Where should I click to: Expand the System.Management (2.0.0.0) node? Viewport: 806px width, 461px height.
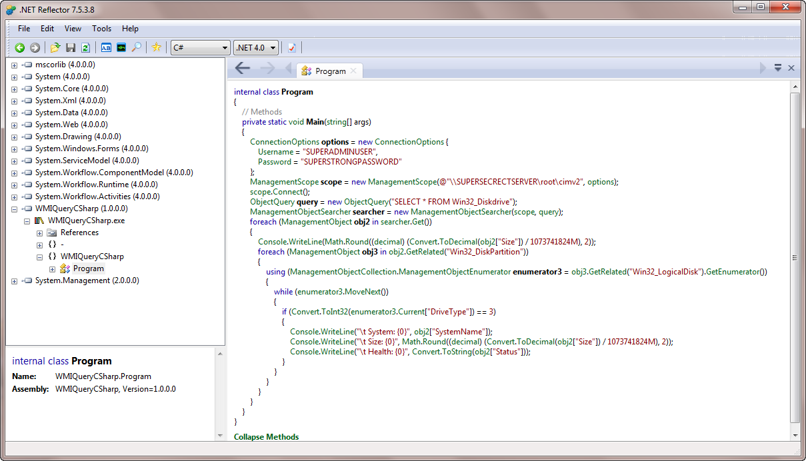coord(14,280)
